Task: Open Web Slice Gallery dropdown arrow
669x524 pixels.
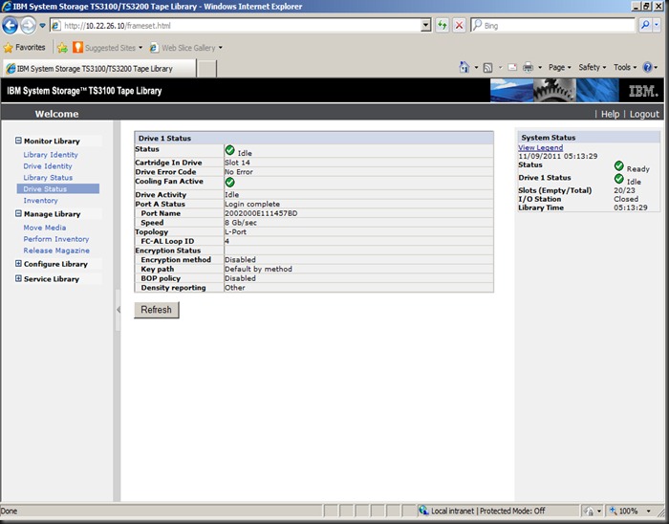Action: pyautogui.click(x=220, y=48)
